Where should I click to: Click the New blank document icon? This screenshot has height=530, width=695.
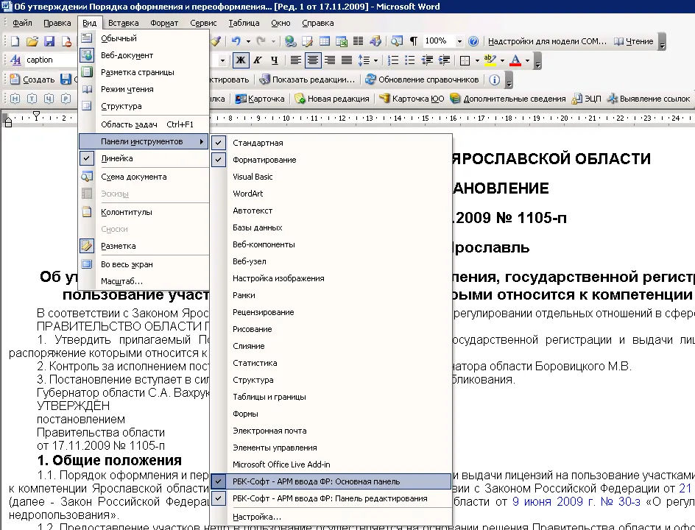(15, 41)
